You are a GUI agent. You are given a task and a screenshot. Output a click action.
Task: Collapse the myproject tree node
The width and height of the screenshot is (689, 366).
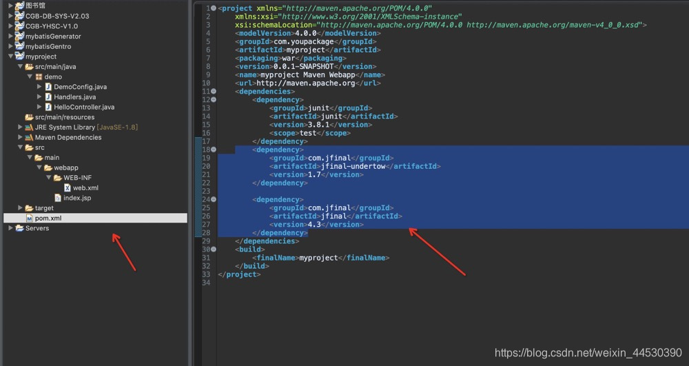10,57
